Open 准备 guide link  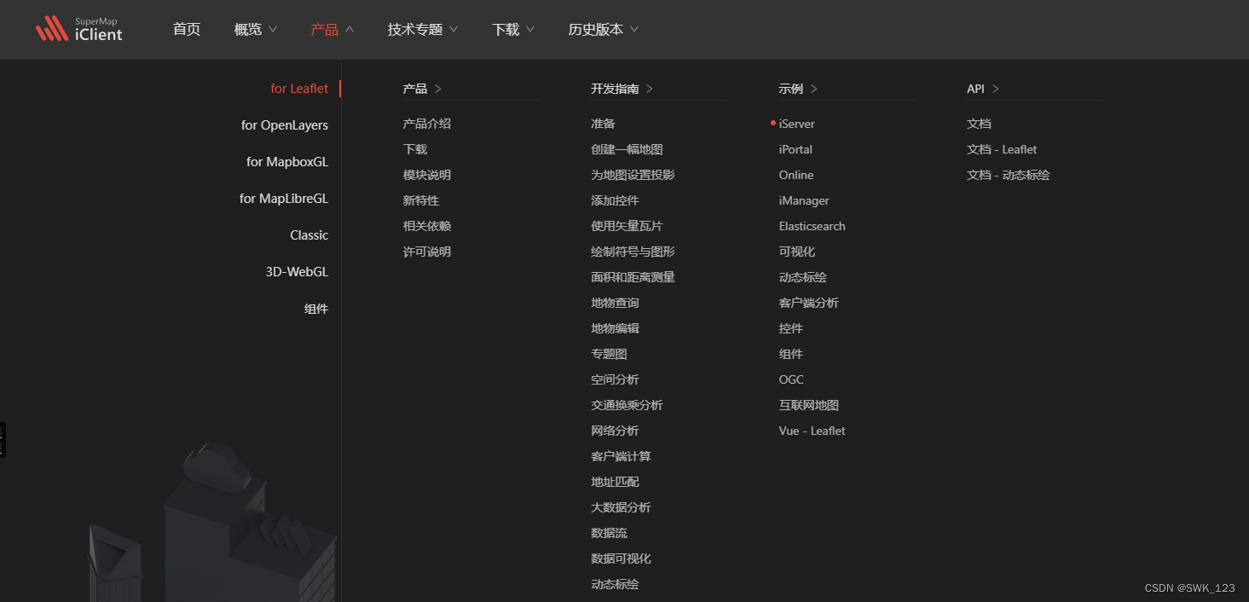tap(603, 124)
